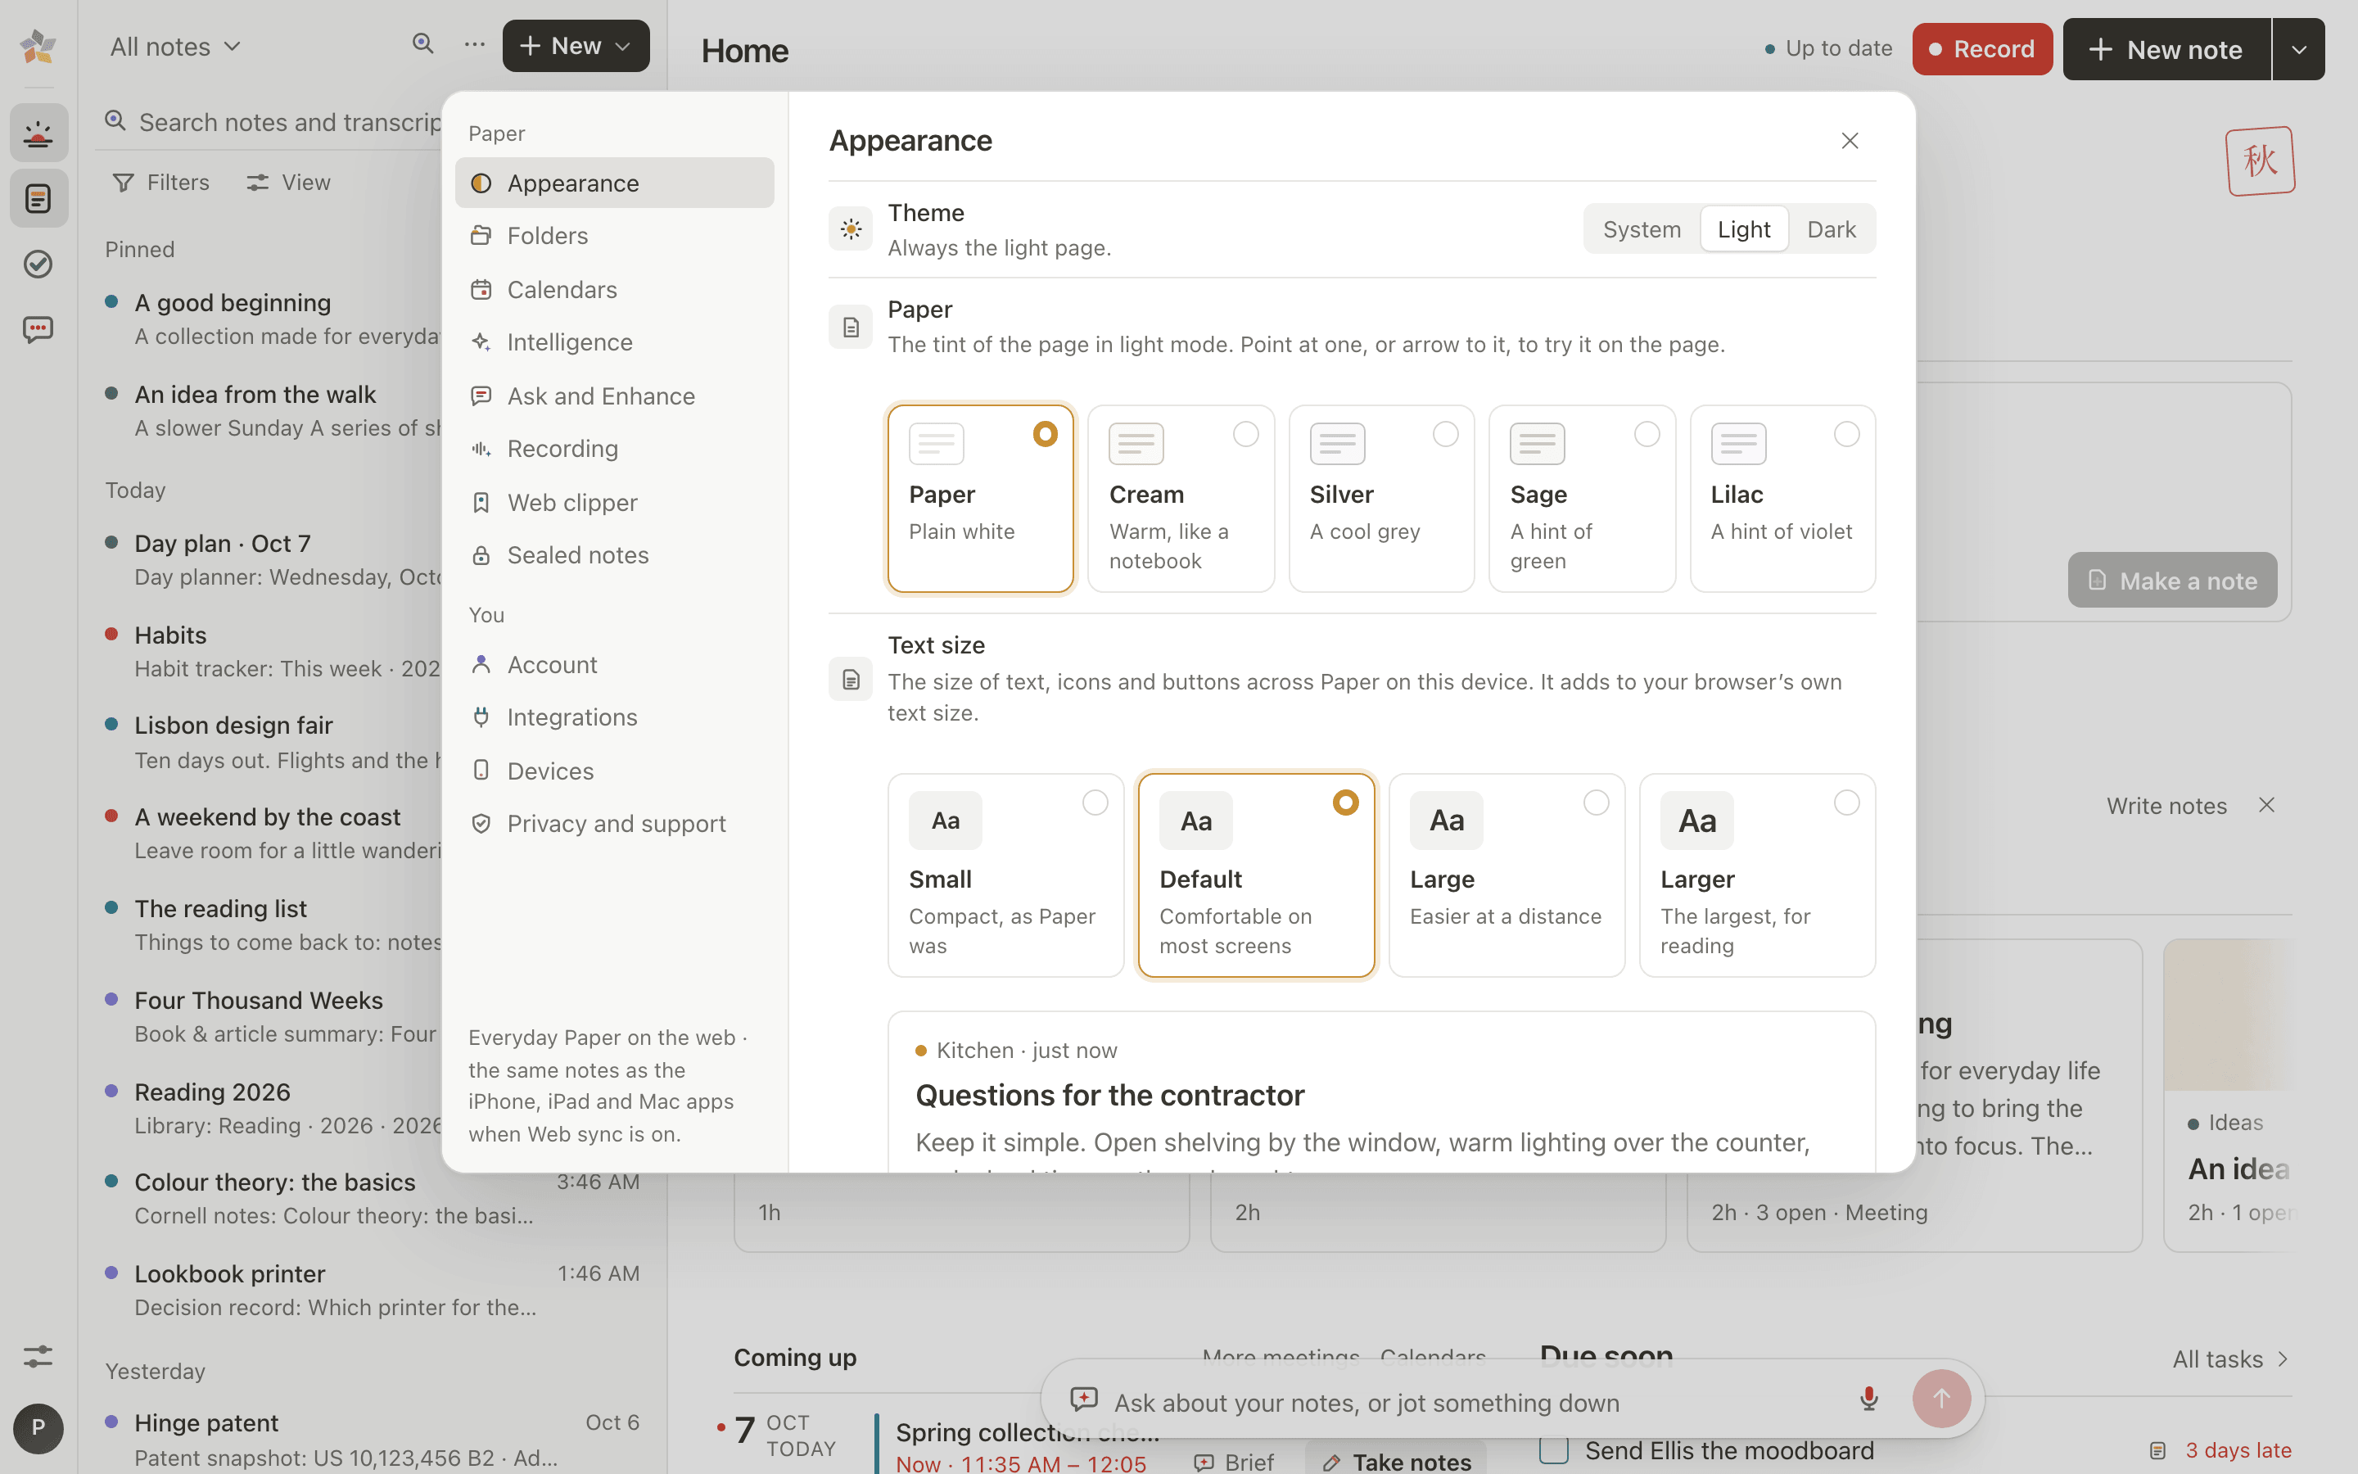Click the red seal stamp icon

coord(2260,161)
